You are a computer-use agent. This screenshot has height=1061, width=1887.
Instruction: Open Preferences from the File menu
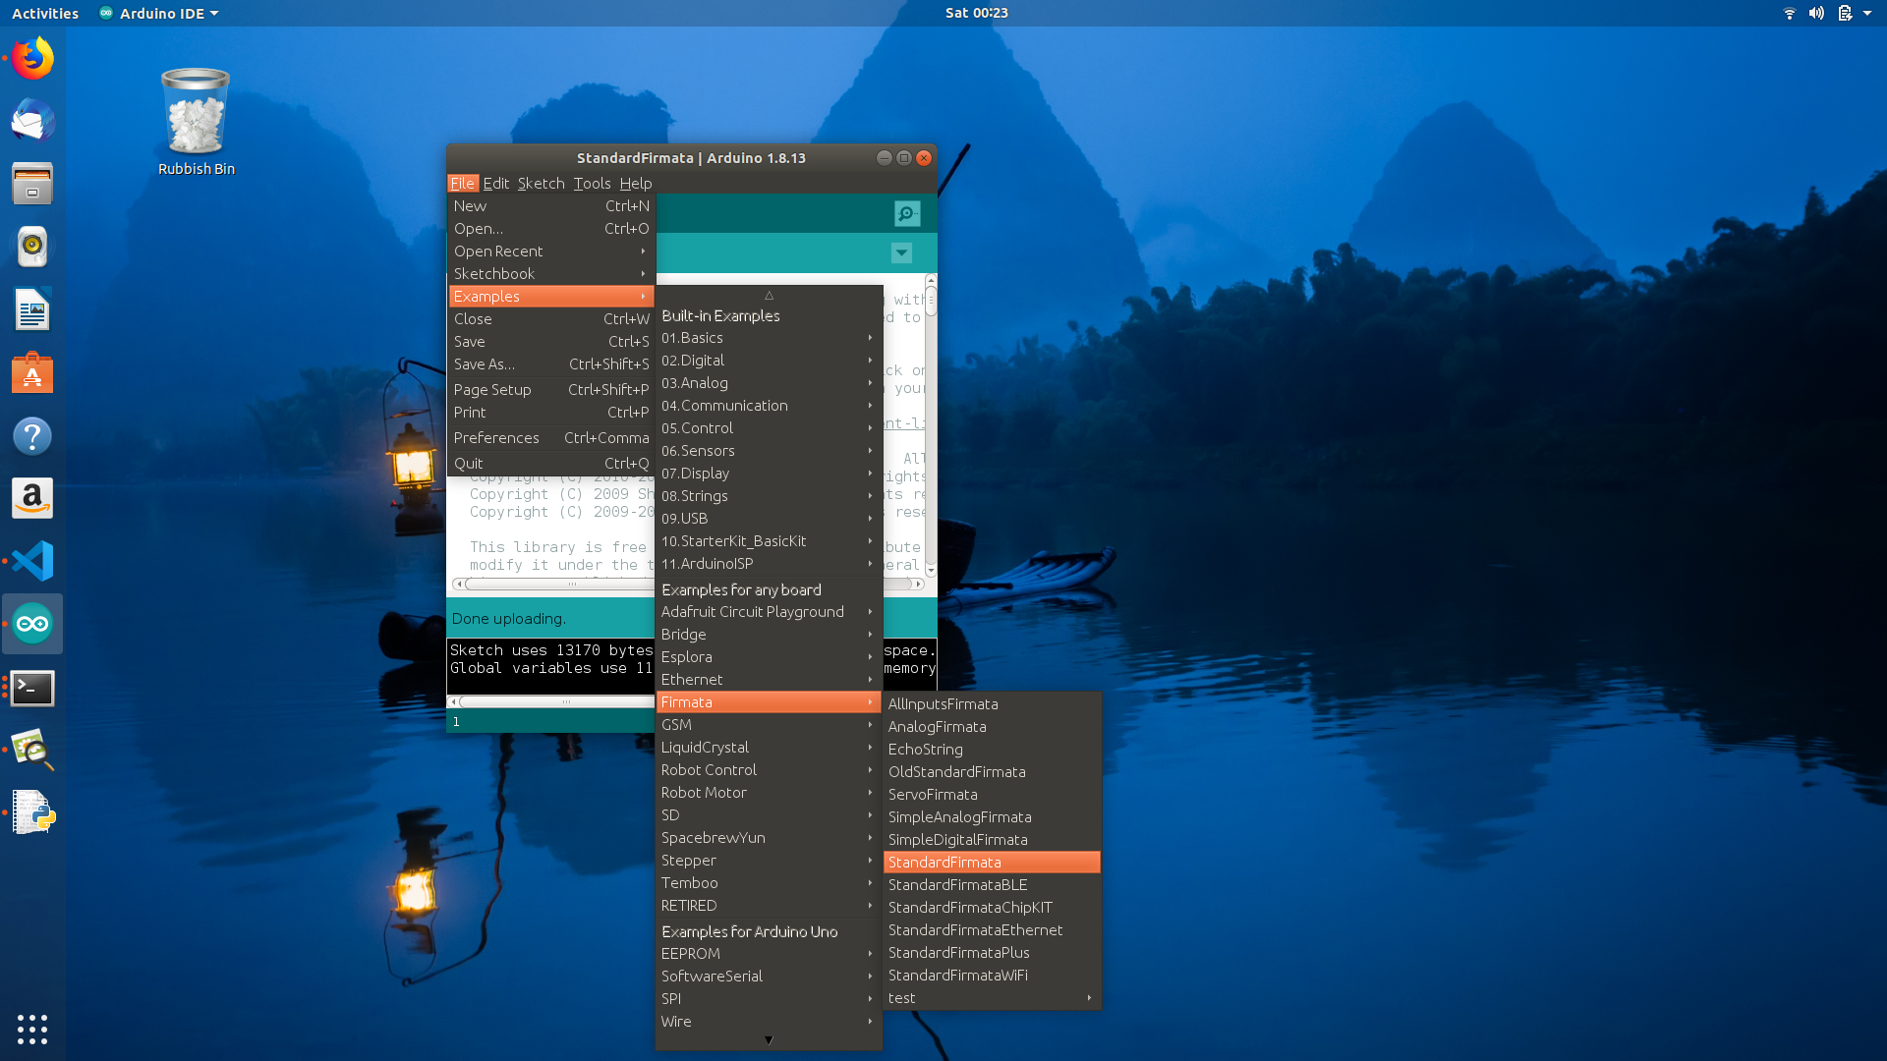click(x=551, y=437)
